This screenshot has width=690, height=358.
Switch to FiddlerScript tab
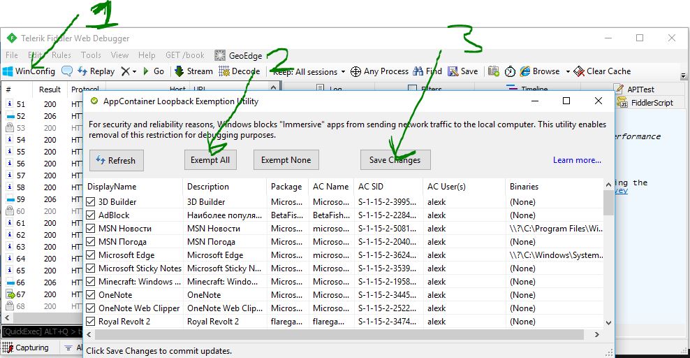click(x=645, y=103)
